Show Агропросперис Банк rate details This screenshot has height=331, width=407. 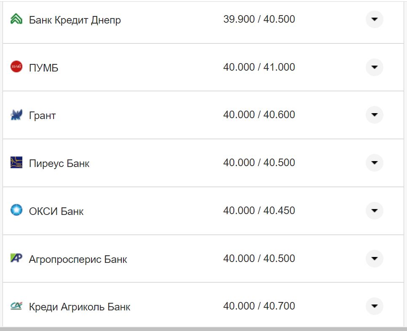pyautogui.click(x=374, y=258)
